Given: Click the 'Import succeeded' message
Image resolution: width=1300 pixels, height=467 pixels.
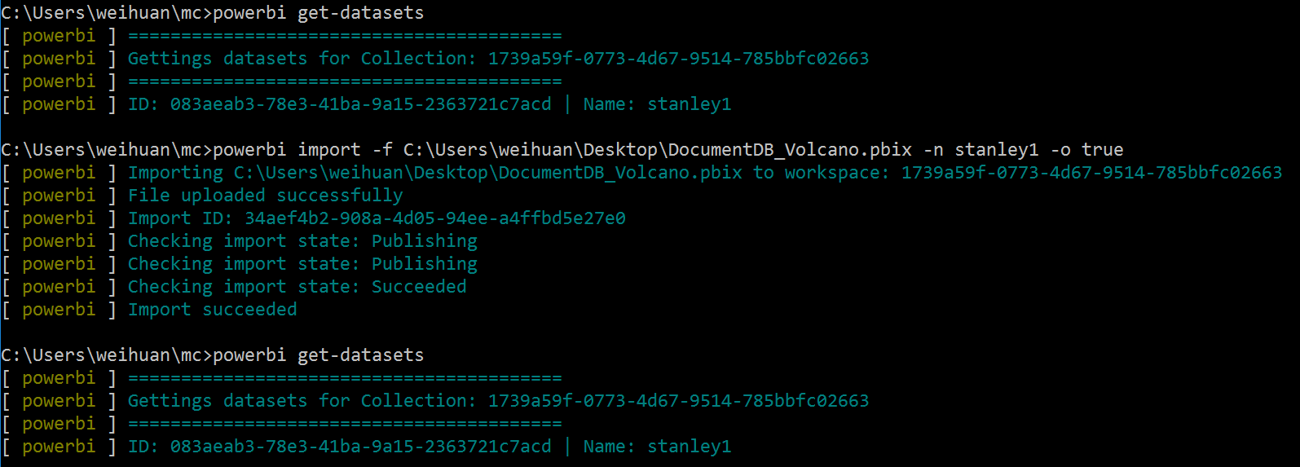Looking at the screenshot, I should point(212,310).
